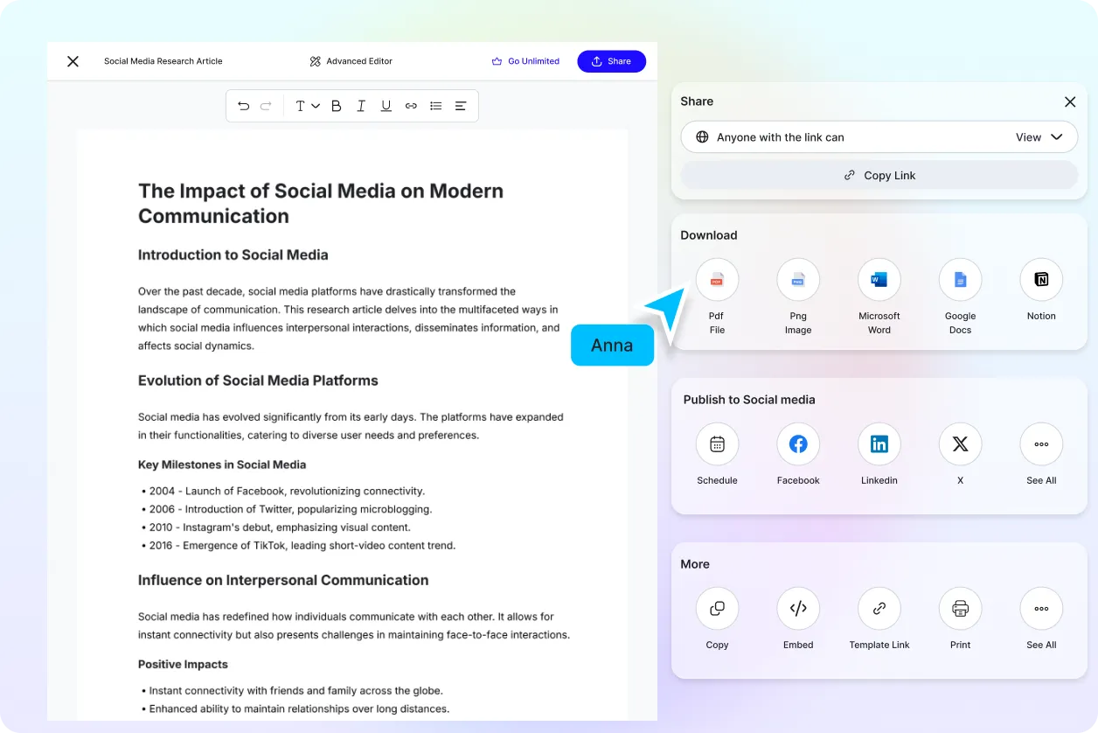Export as Png Image

click(798, 280)
